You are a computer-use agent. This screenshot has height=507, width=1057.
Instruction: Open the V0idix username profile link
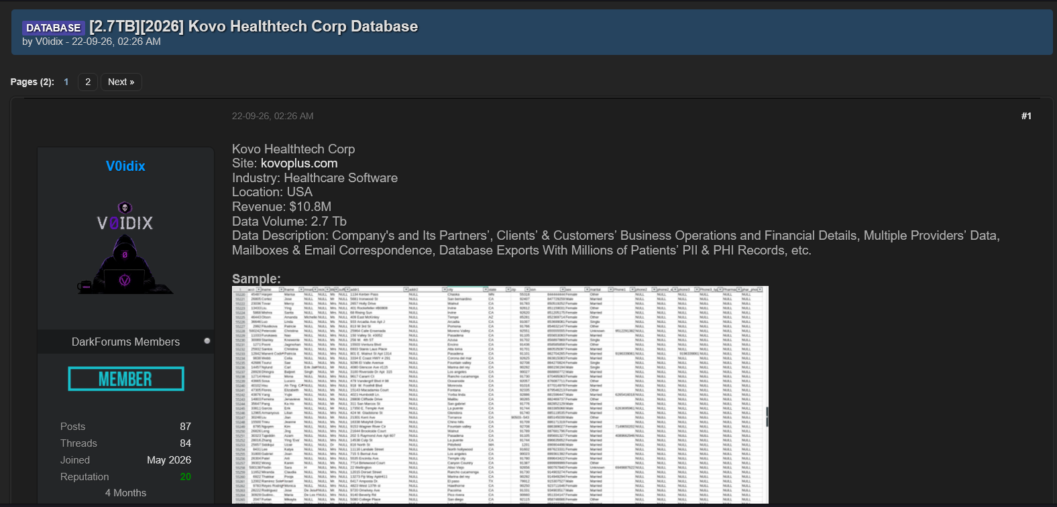coord(125,166)
